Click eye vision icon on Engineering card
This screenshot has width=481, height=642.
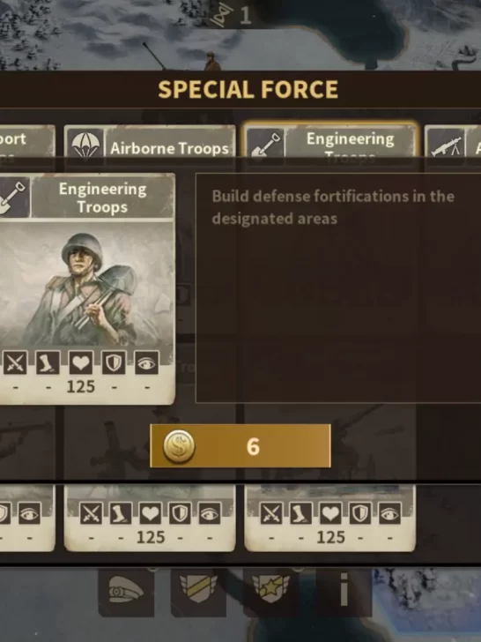point(147,362)
